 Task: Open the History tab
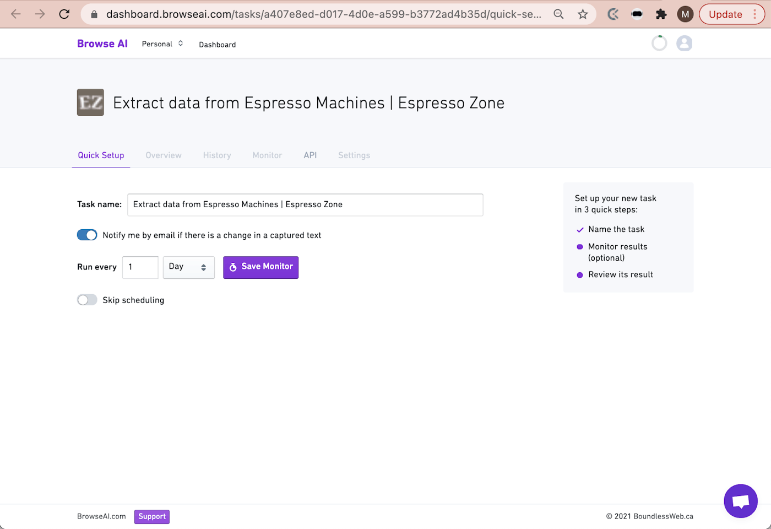[217, 155]
